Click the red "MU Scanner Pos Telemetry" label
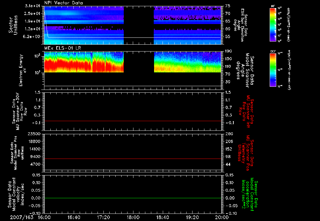320x221 pixels. point(246,153)
